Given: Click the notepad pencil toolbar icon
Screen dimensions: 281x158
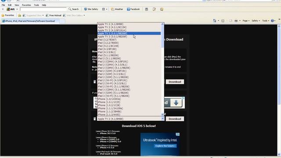Looking at the screenshot, I should tap(154, 9).
